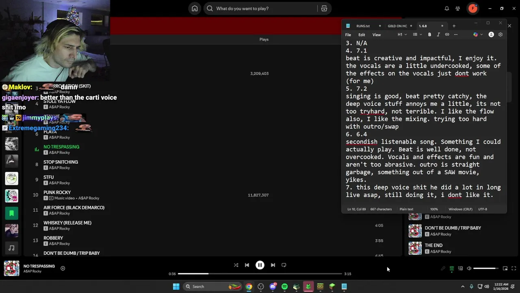Switch to RUNS.txt Notepad tab
Screen dimensions: 520x293
click(x=363, y=26)
